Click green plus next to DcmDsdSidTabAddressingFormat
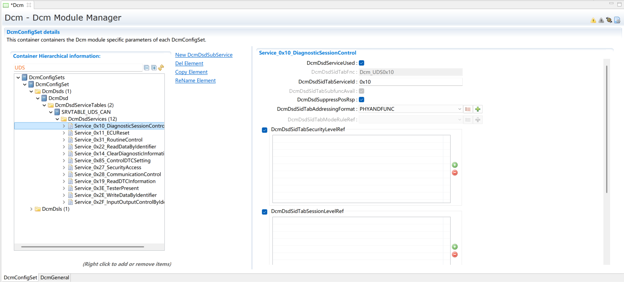The image size is (624, 282). click(478, 109)
